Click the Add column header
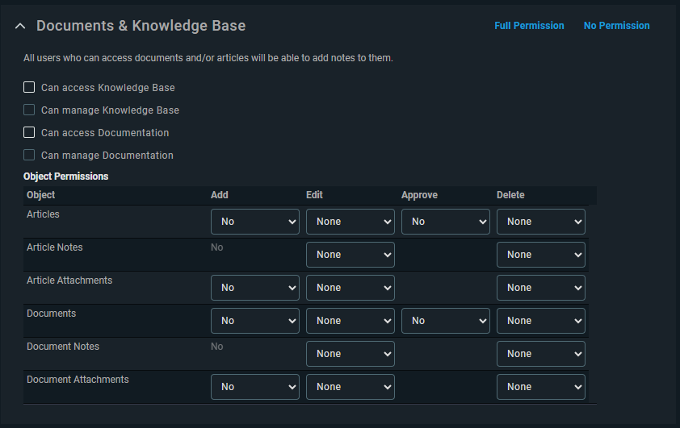 coord(220,195)
